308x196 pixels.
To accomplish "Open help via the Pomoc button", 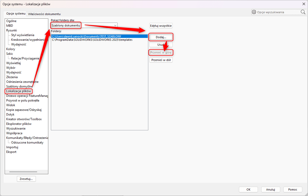I will click(x=293, y=190).
